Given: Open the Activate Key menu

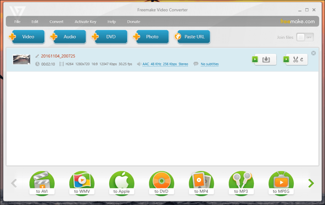Looking at the screenshot, I should pyautogui.click(x=85, y=22).
